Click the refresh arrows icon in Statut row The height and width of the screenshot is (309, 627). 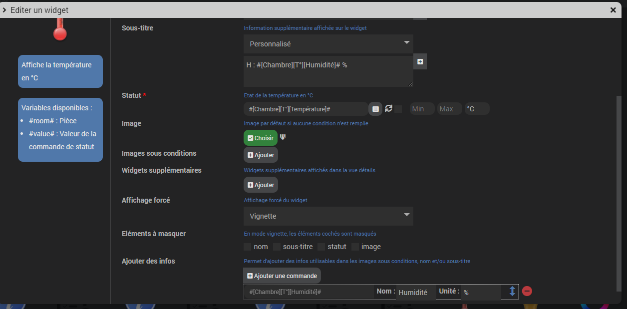388,108
